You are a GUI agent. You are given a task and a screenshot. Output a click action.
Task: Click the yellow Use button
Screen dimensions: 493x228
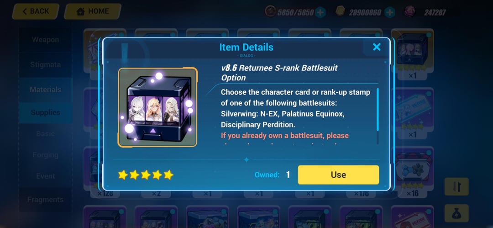tap(338, 175)
